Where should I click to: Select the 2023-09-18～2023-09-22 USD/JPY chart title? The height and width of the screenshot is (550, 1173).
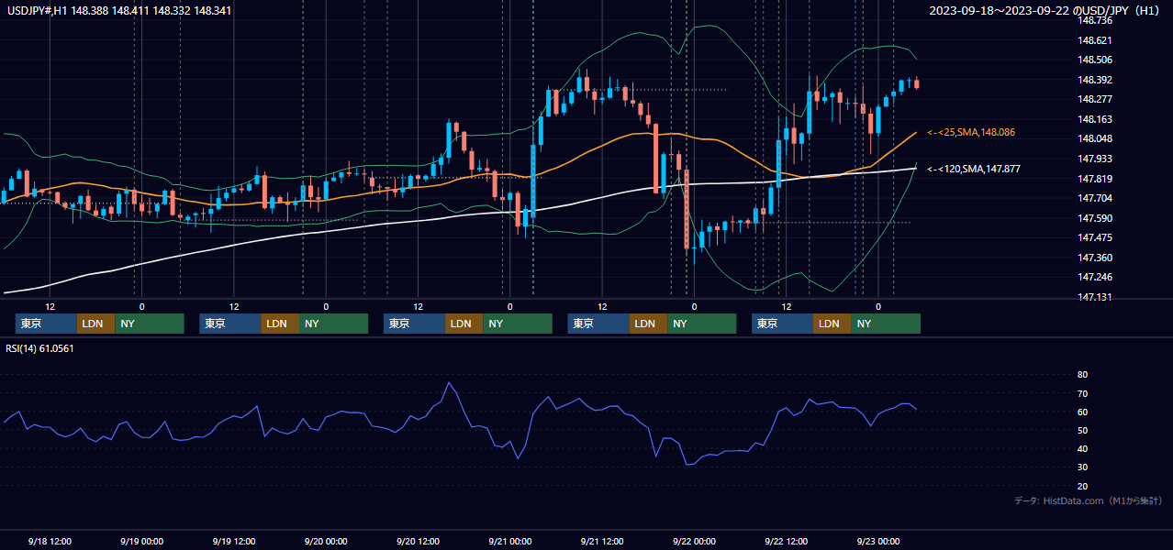coord(1045,11)
